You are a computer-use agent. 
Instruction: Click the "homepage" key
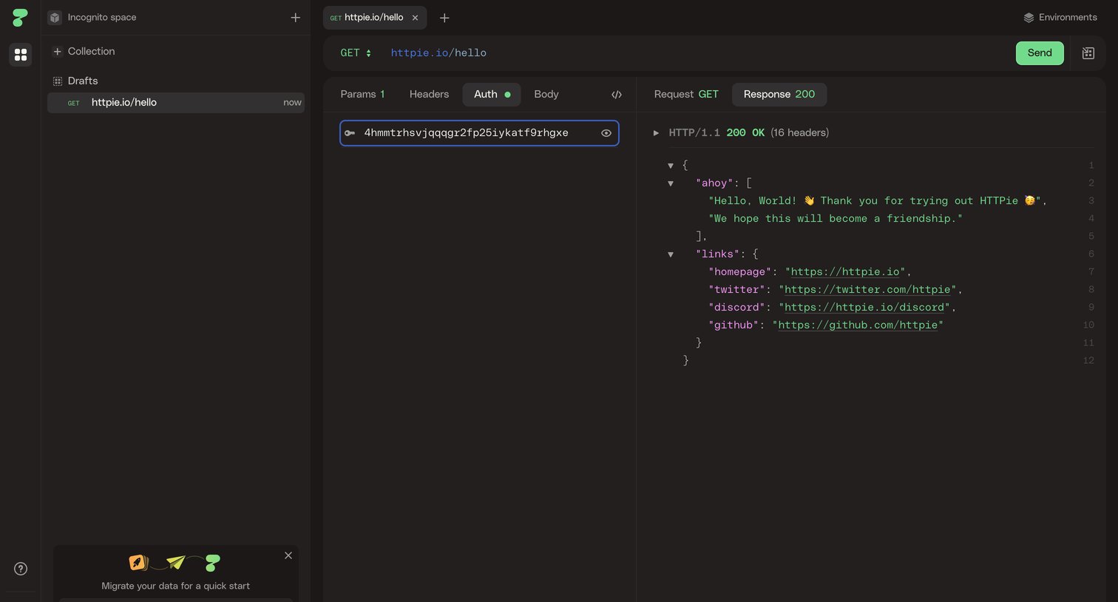pos(740,272)
